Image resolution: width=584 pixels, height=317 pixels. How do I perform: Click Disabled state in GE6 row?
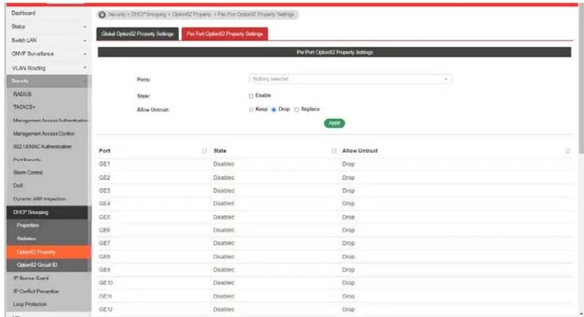(224, 230)
